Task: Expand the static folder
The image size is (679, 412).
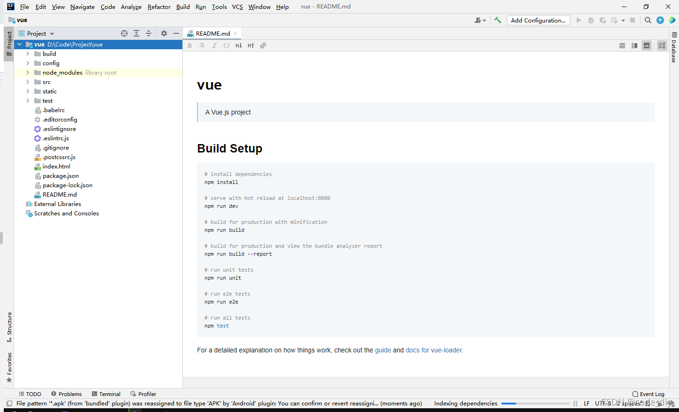Action: (x=28, y=92)
